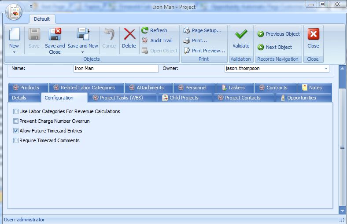The width and height of the screenshot is (347, 224).
Task: Click the Save and Close icon
Action: point(55,34)
